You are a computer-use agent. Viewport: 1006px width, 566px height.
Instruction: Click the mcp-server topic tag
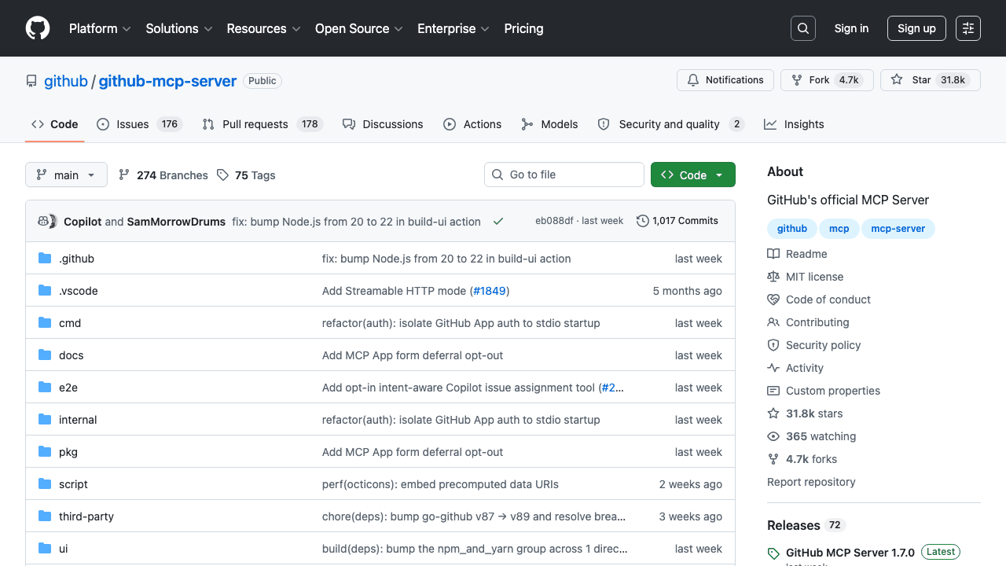[x=898, y=229]
